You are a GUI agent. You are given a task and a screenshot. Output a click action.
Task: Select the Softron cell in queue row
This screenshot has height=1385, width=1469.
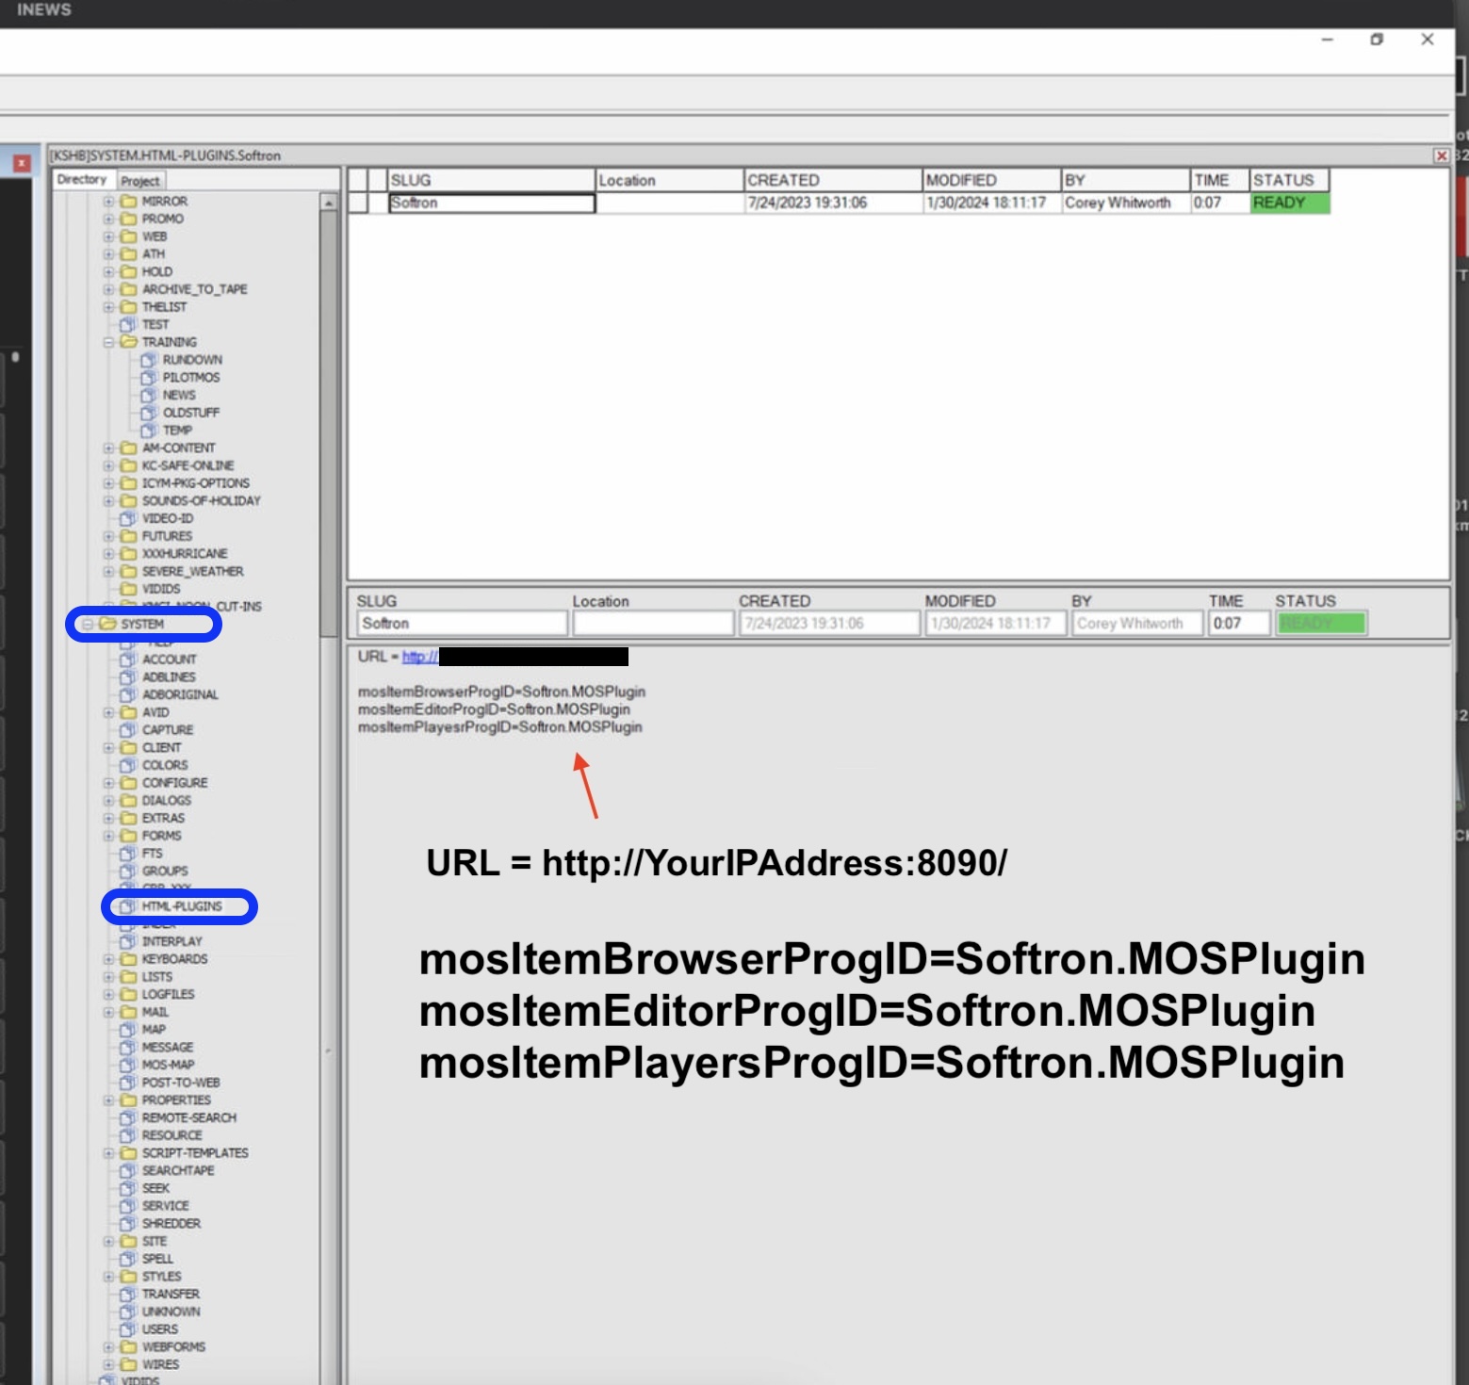(x=492, y=203)
